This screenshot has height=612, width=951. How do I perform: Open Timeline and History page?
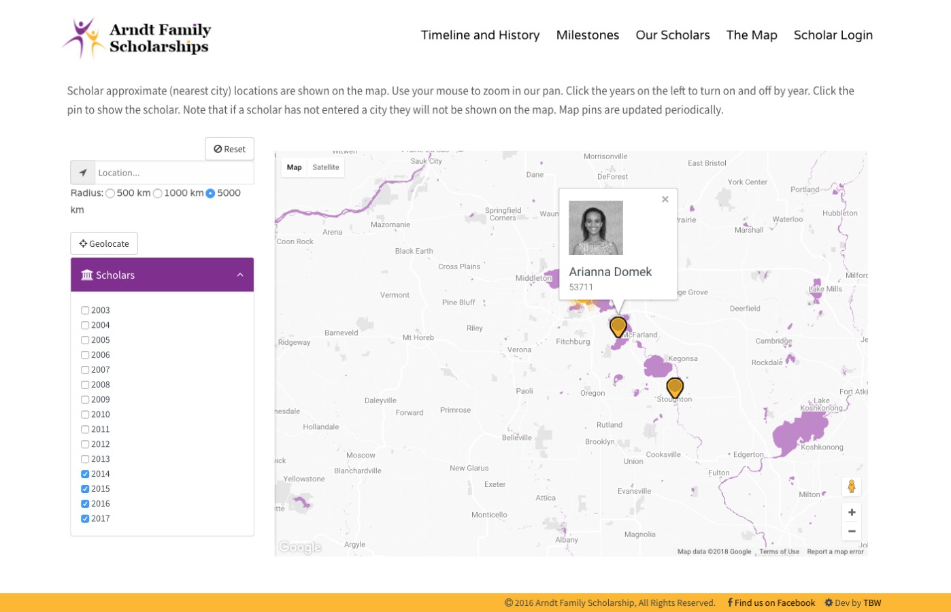[480, 35]
